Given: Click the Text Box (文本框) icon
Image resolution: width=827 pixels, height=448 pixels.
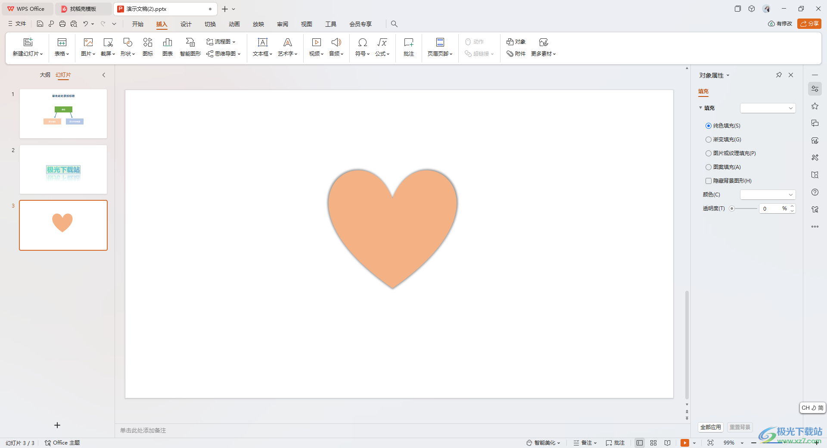Looking at the screenshot, I should tap(262, 42).
